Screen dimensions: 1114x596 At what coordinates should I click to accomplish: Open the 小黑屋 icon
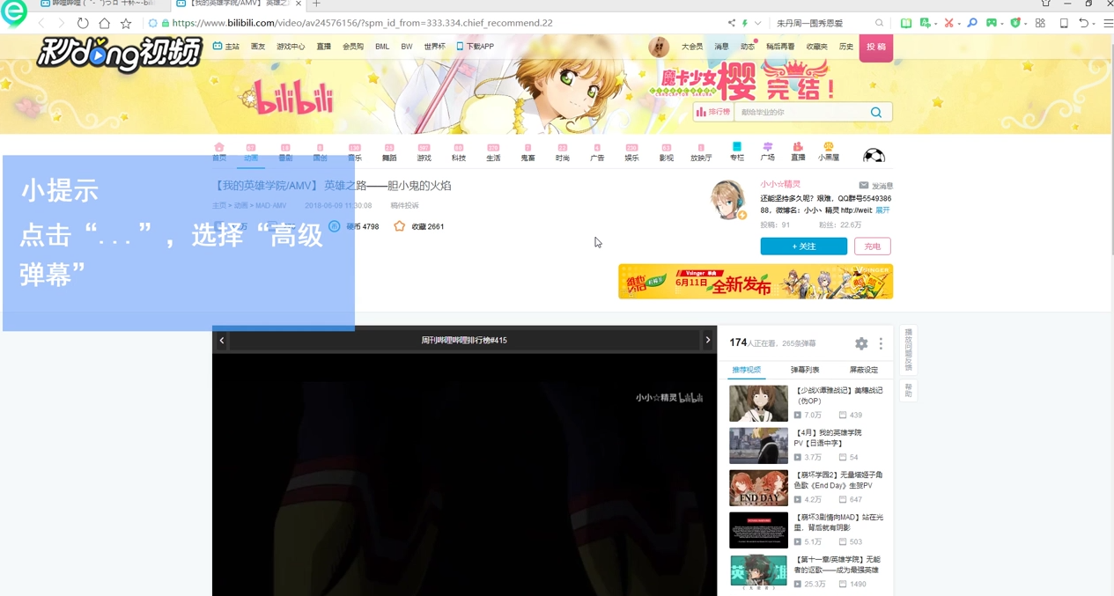[x=829, y=151]
